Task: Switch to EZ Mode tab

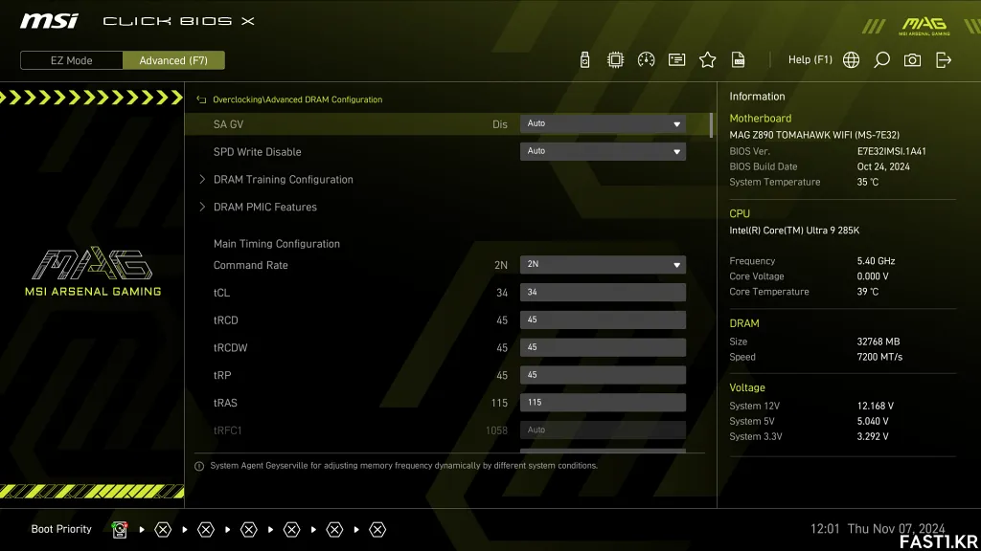Action: pyautogui.click(x=71, y=60)
